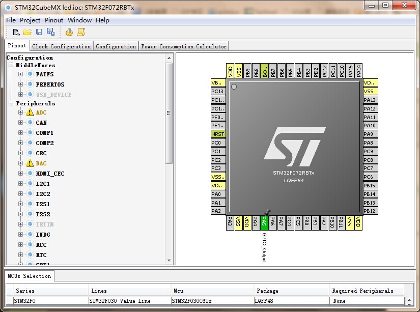Click the Generate Code gear icon
The width and height of the screenshot is (420, 312).
[69, 32]
